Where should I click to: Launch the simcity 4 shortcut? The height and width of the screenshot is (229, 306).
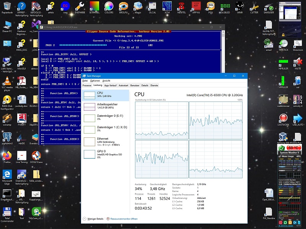pyautogui.click(x=298, y=101)
